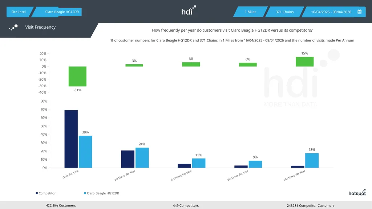Click the Competitor bar for 2-3 Times Per Year
372x209 pixels.
point(128,159)
